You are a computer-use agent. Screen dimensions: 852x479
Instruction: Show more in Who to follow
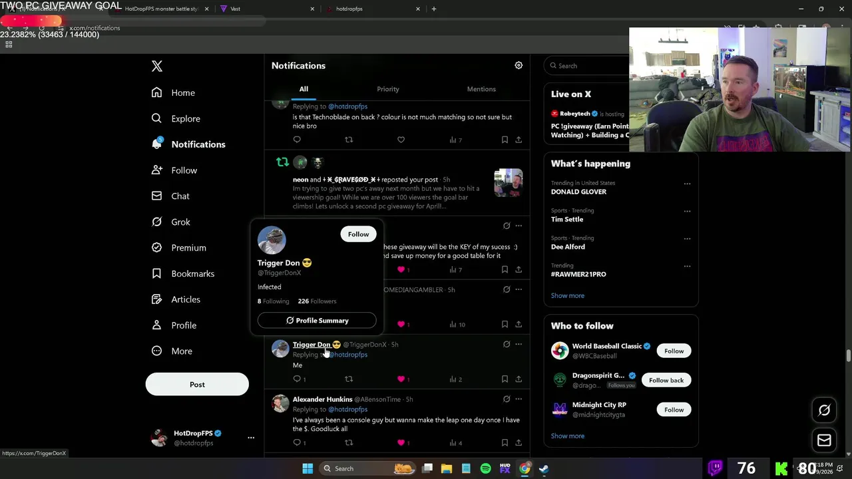click(568, 436)
